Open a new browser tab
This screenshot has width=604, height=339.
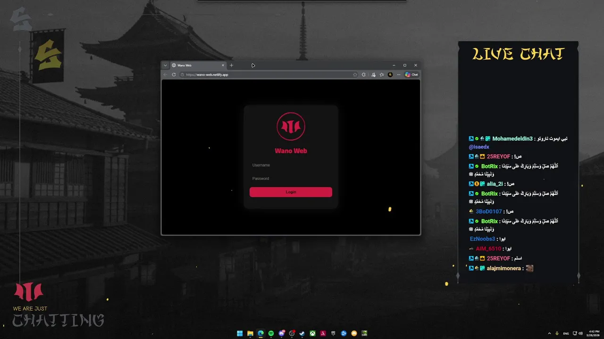click(x=231, y=65)
